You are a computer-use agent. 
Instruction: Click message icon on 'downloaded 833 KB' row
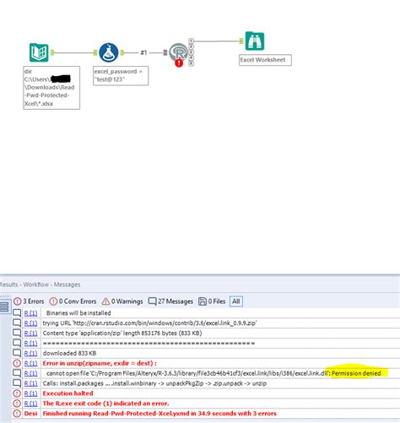tap(17, 353)
